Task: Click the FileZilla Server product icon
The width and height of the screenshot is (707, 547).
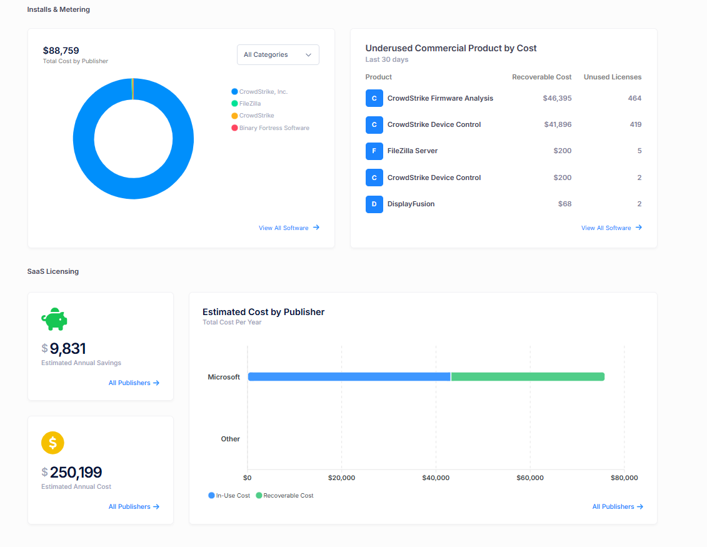Action: [x=374, y=151]
